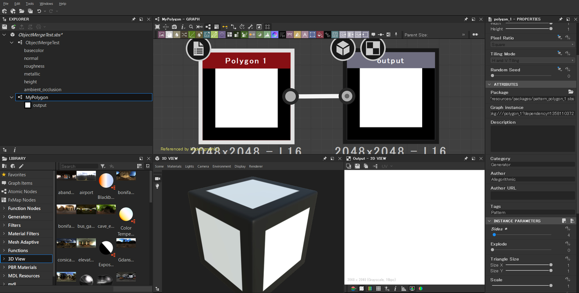Select the output item under MyPolygon

40,105
